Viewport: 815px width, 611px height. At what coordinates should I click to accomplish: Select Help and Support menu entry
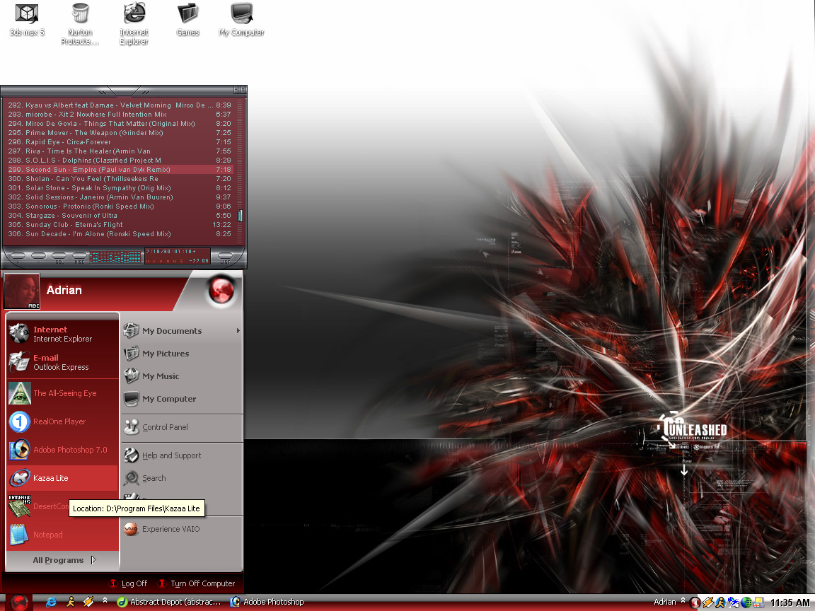pos(171,455)
